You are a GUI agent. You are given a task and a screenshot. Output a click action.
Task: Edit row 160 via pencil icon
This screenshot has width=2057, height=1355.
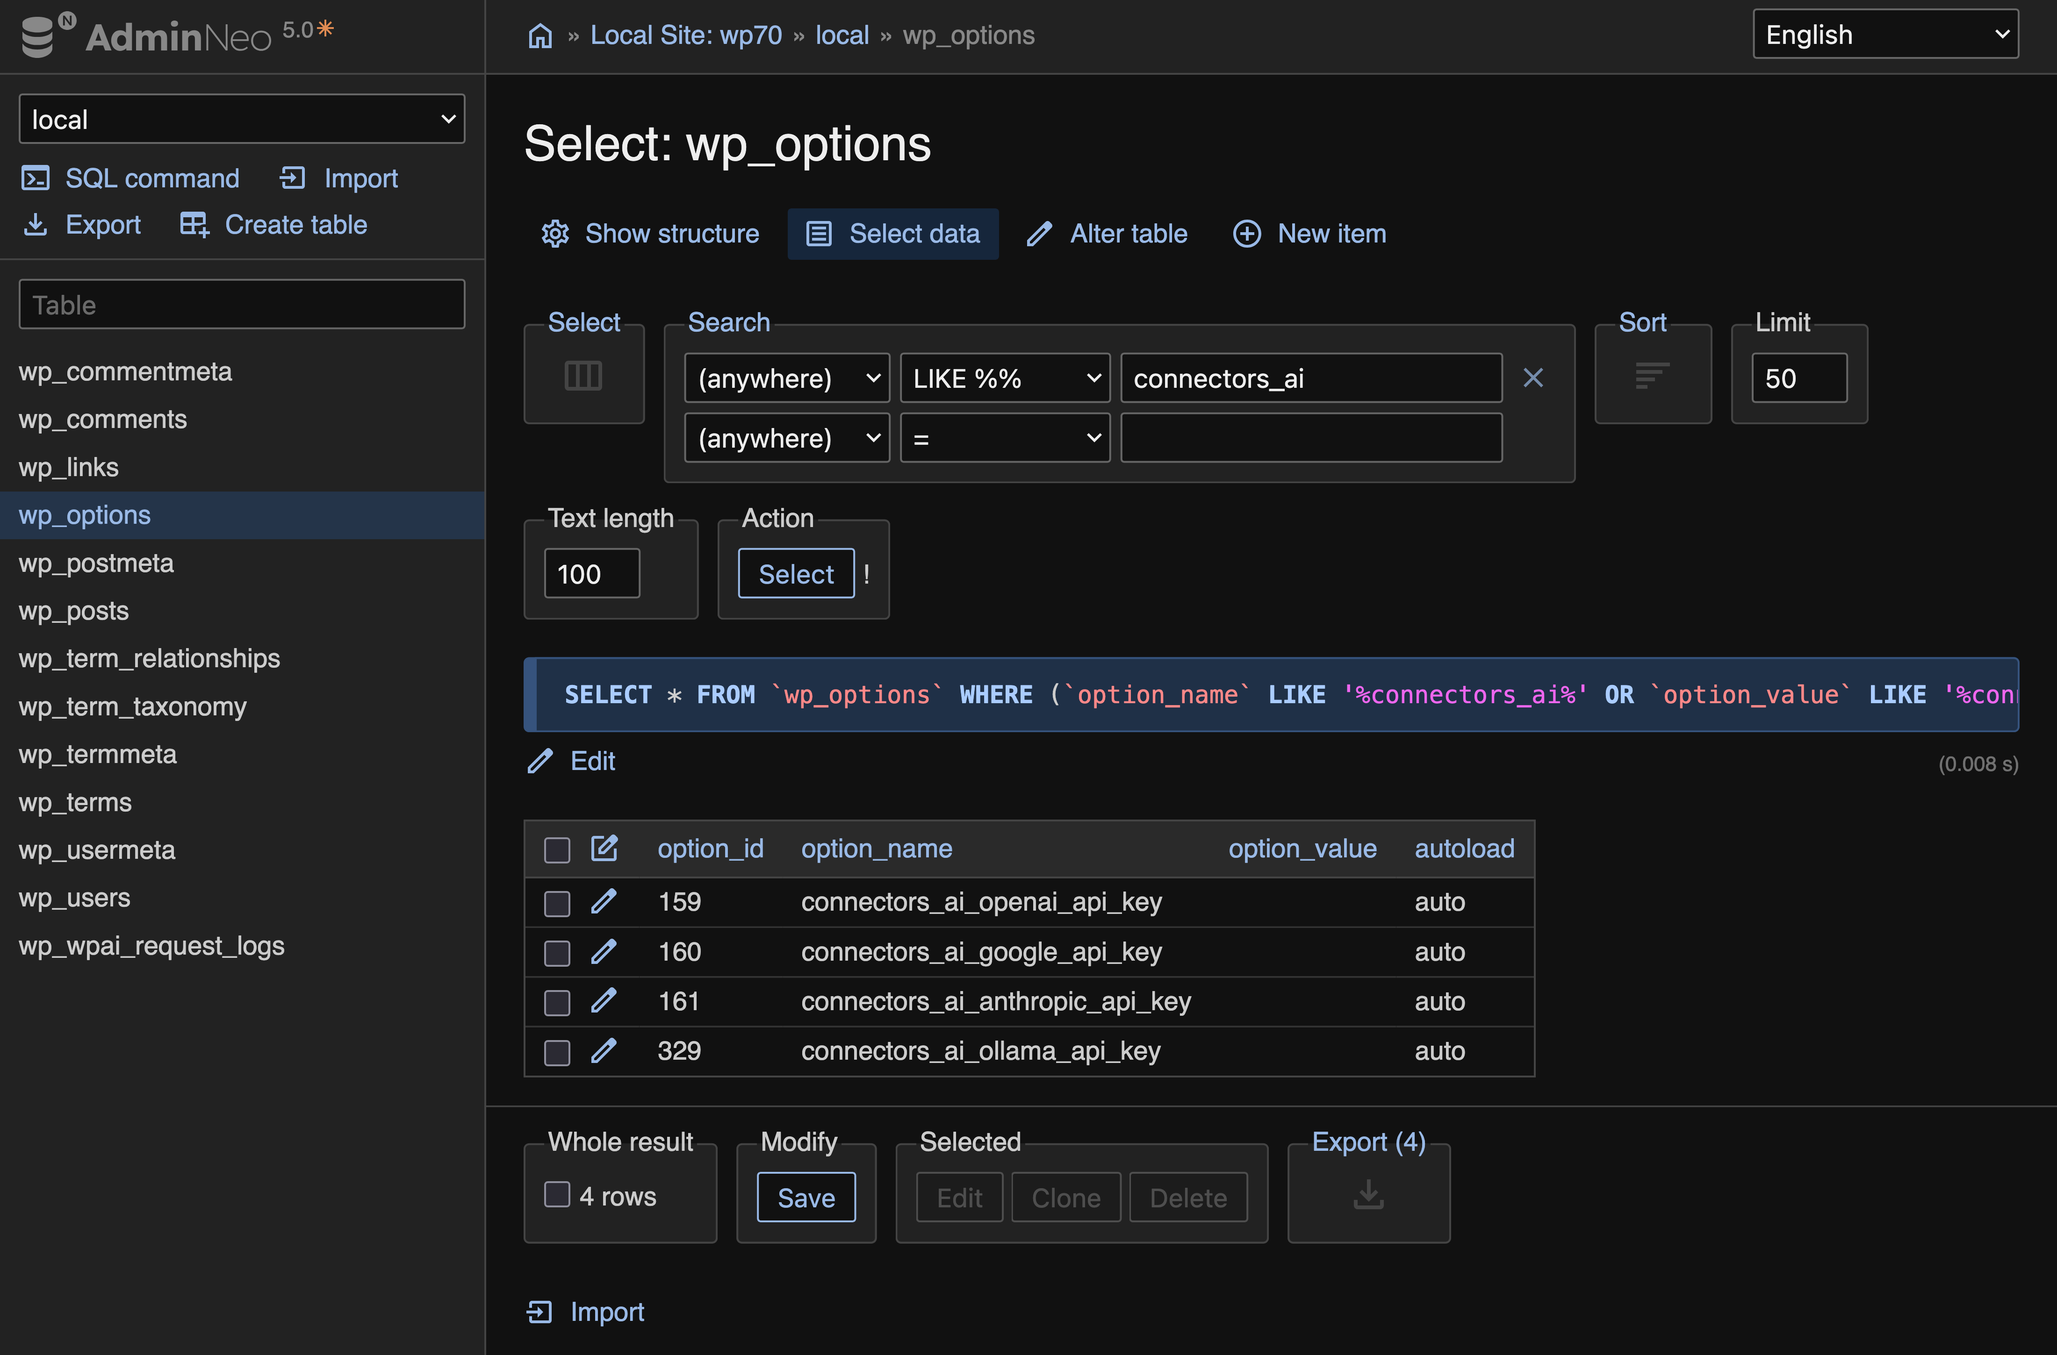click(x=604, y=951)
